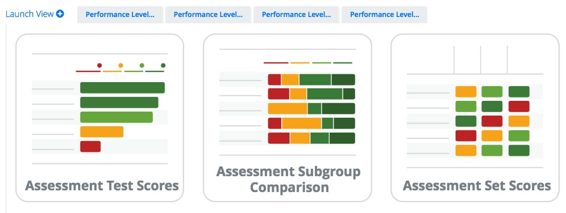This screenshot has height=213, width=566.
Task: Click the light green bar in Test Scores chart
Action: click(x=116, y=117)
